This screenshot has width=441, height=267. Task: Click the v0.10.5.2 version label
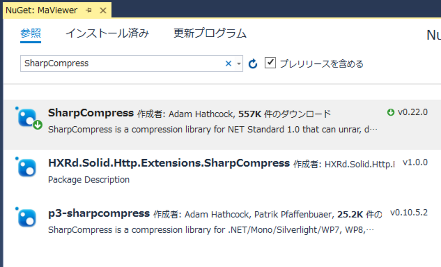(409, 213)
